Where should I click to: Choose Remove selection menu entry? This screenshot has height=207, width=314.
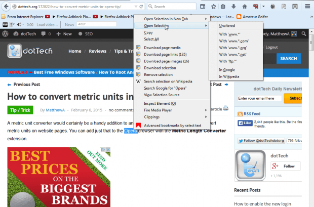click(x=172, y=74)
